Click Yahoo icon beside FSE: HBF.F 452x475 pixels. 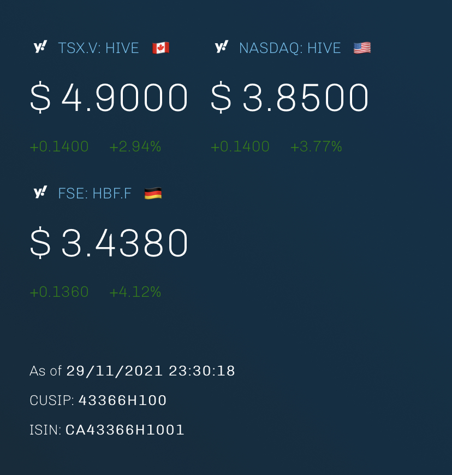tap(40, 192)
